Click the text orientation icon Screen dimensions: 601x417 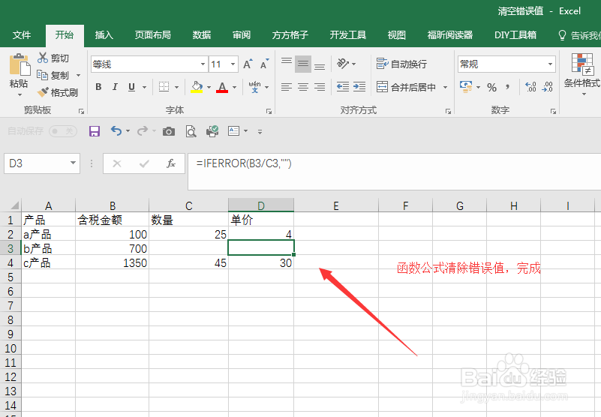click(x=343, y=64)
